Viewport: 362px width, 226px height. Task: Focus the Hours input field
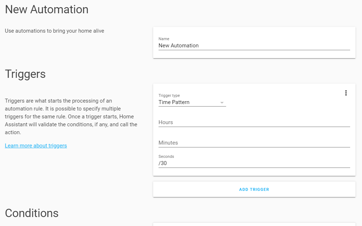pyautogui.click(x=254, y=122)
